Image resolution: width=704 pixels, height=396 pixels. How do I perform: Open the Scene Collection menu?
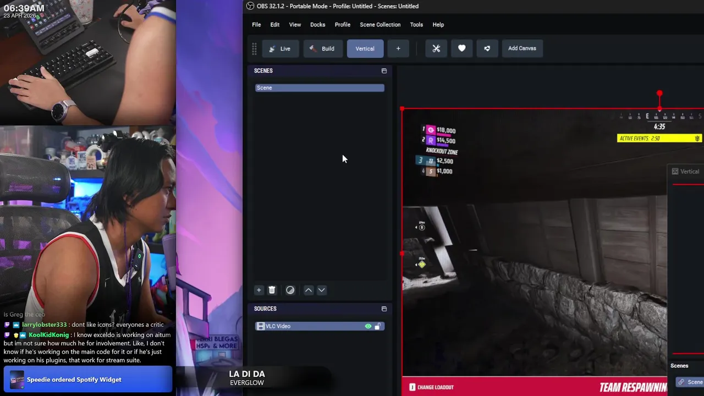(x=380, y=25)
